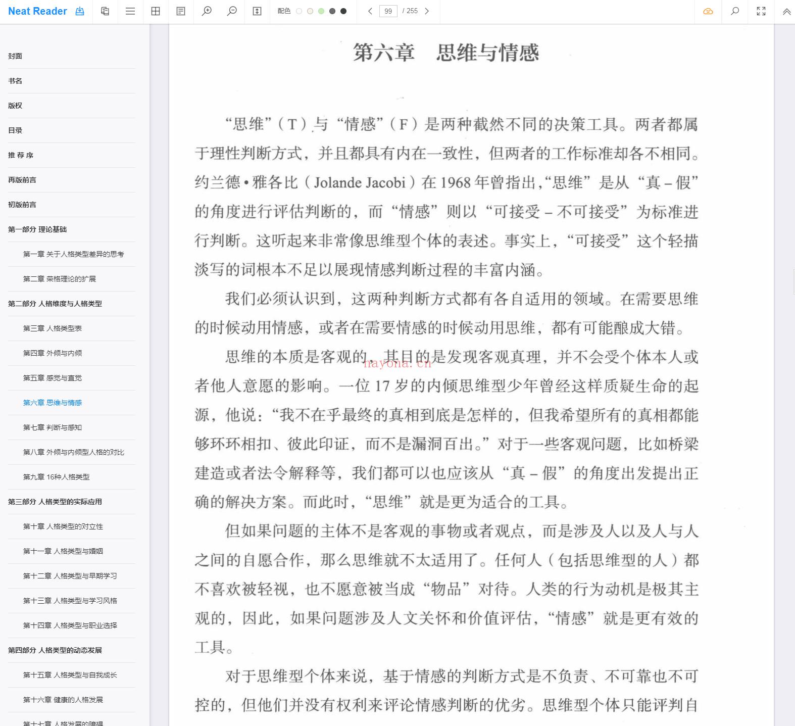Image resolution: width=795 pixels, height=726 pixels.
Task: Zoom out with the magnifier minus icon
Action: (x=232, y=11)
